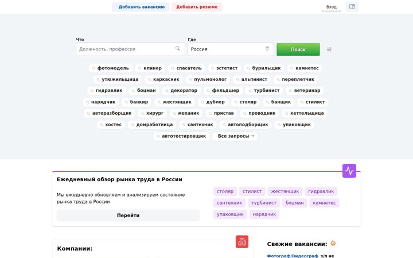The image size is (413, 258).
Task: Search for авторазборщик via tag
Action: [x=110, y=113]
